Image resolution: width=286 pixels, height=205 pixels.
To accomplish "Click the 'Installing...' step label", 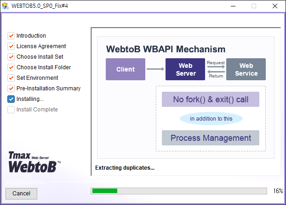I will (x=30, y=99).
